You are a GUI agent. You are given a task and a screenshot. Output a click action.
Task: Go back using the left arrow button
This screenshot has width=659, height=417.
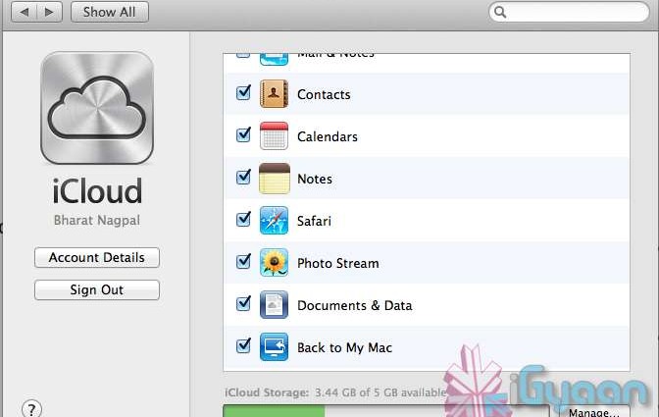click(25, 12)
